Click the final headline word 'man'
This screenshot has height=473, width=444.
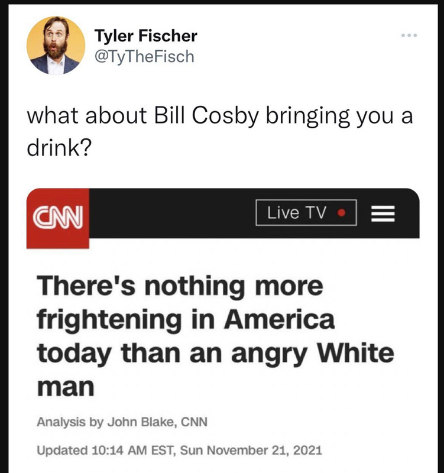pyautogui.click(x=66, y=387)
